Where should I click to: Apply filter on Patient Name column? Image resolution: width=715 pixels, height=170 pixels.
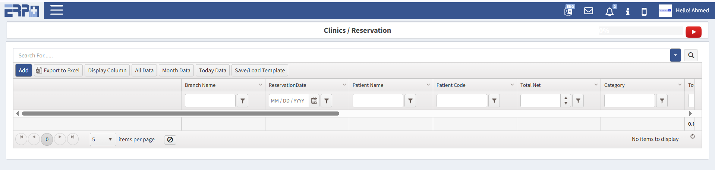tap(410, 101)
